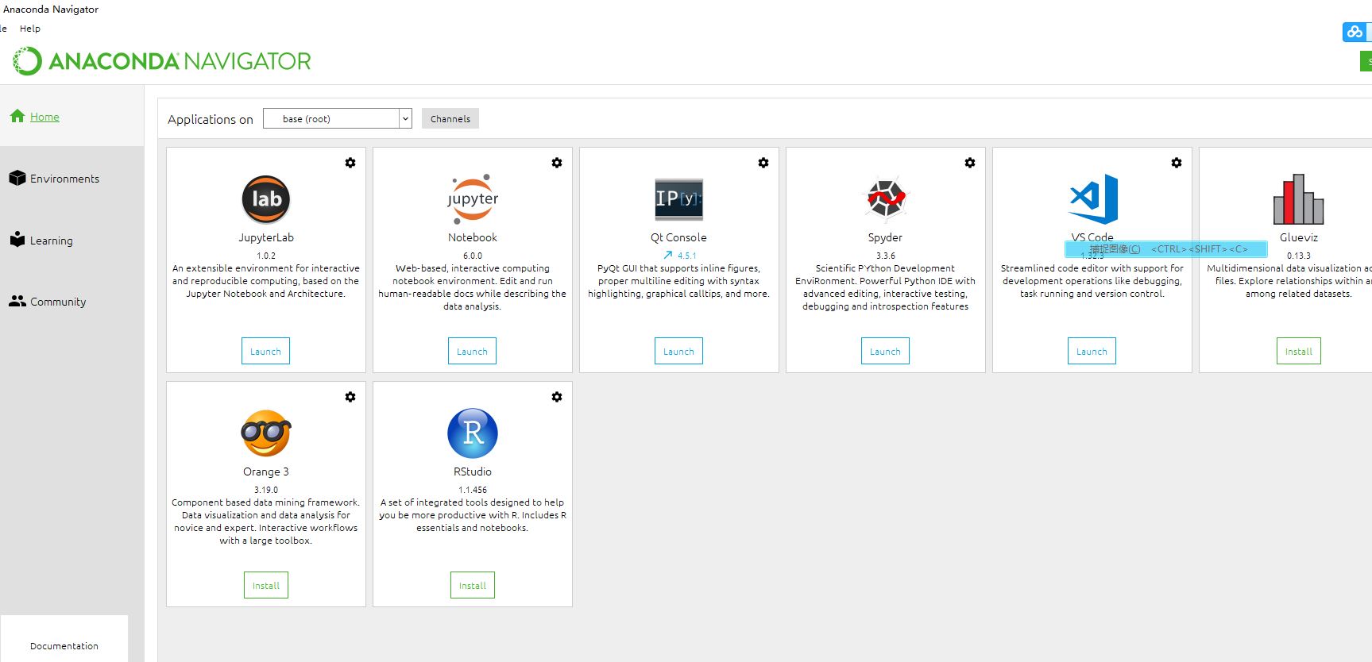The image size is (1372, 662).
Task: Click the Notebook title text
Action: click(x=473, y=237)
